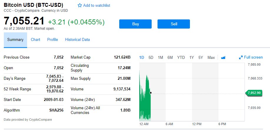Open the Profile tab
The height and width of the screenshot is (131, 270).
(x=52, y=39)
